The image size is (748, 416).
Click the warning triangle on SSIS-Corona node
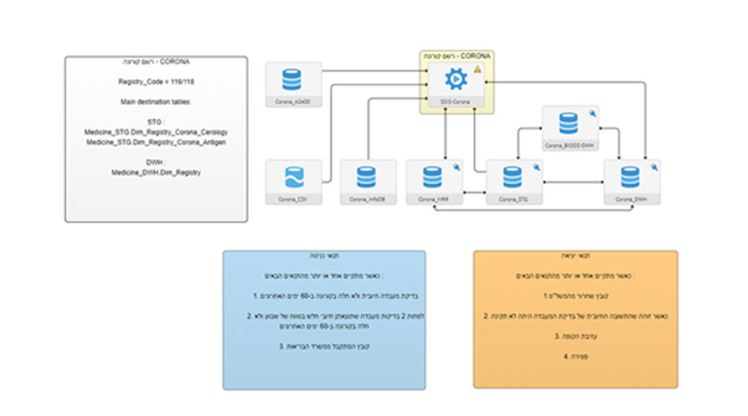(x=477, y=70)
